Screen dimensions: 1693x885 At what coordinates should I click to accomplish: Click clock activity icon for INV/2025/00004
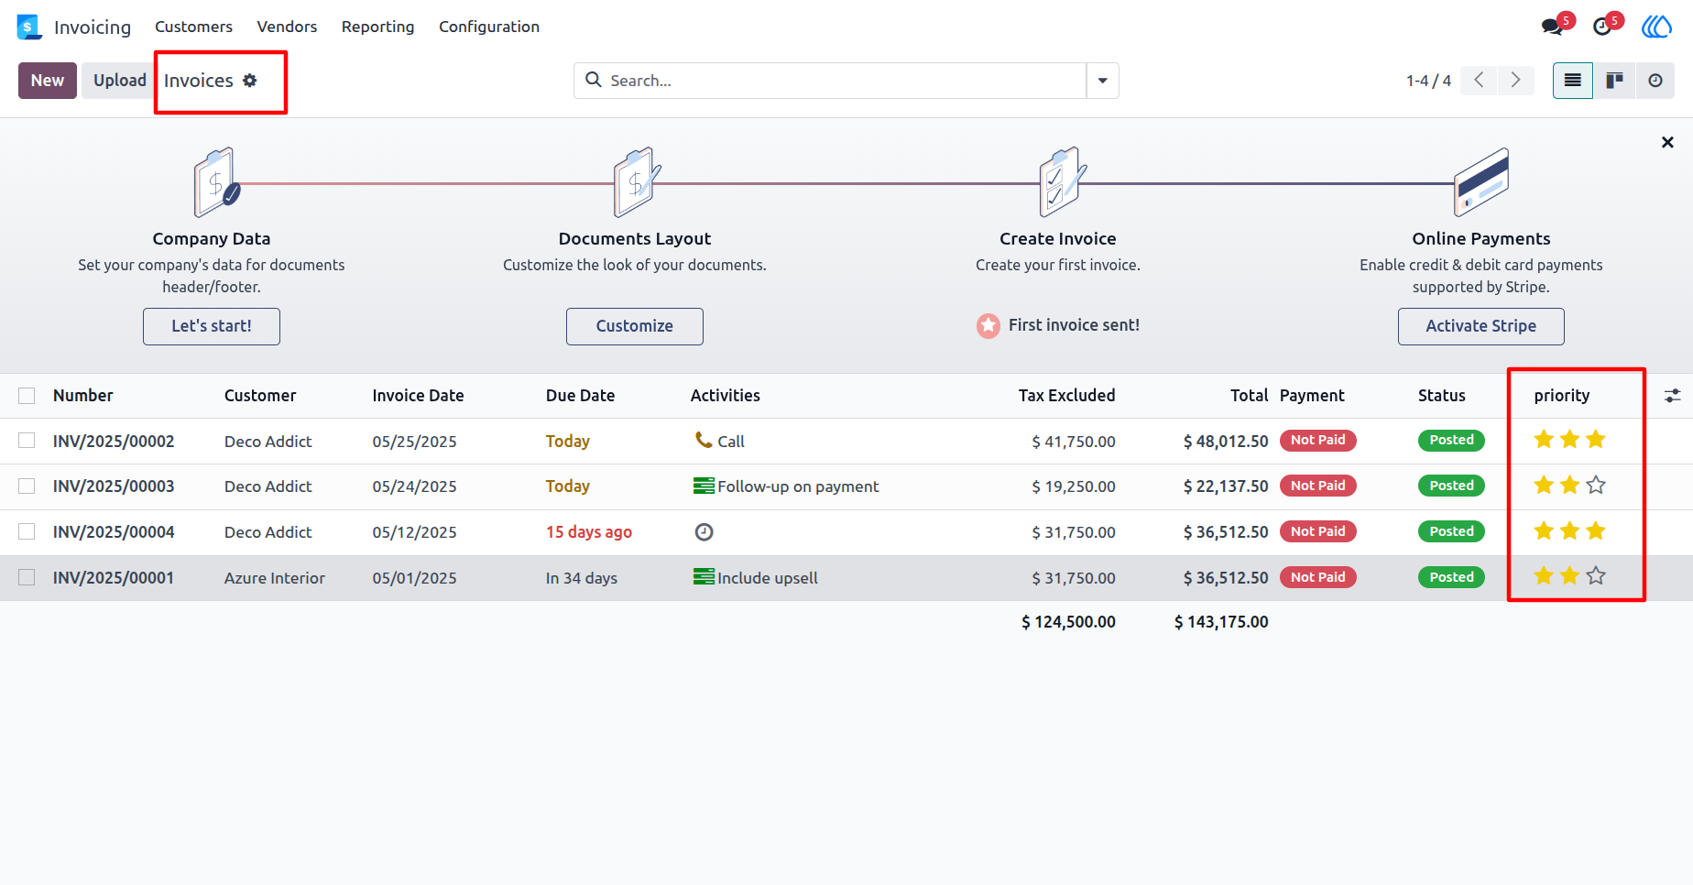click(704, 532)
